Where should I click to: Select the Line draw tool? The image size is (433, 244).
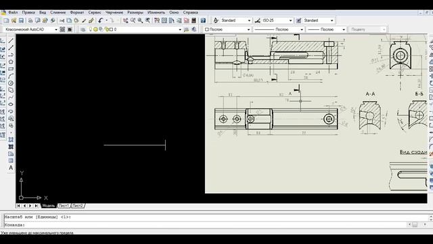click(11, 41)
